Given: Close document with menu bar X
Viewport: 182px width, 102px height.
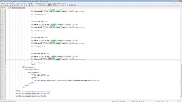Looking at the screenshot, I should pos(181,3).
